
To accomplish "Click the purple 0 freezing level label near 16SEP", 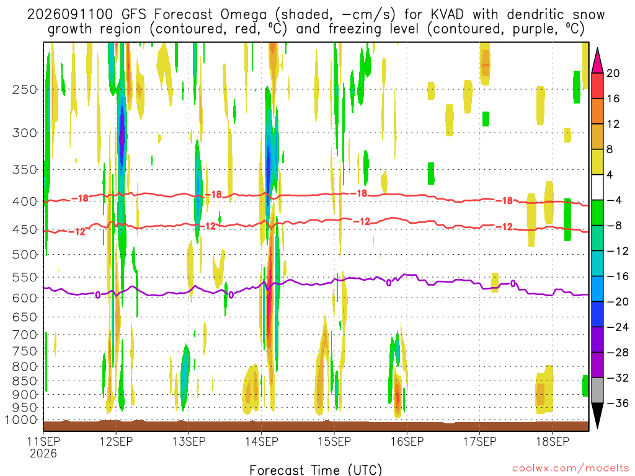I will coord(389,283).
